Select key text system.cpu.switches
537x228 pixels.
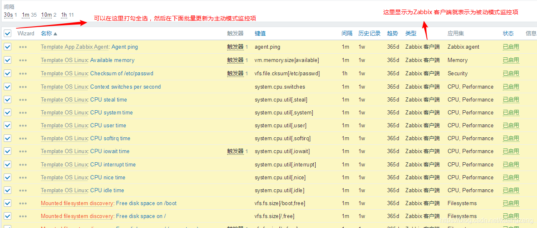(280, 87)
